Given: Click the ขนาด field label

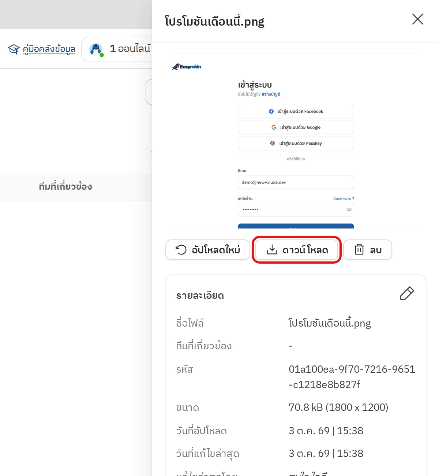Looking at the screenshot, I should coord(187,408).
